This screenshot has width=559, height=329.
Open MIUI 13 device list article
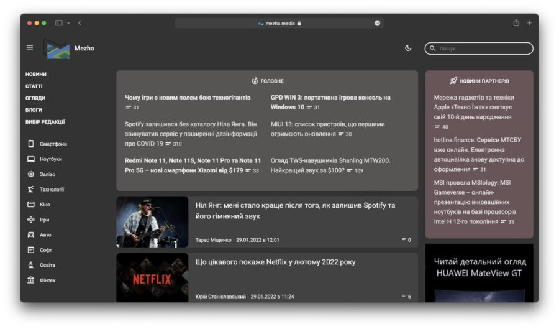click(327, 129)
